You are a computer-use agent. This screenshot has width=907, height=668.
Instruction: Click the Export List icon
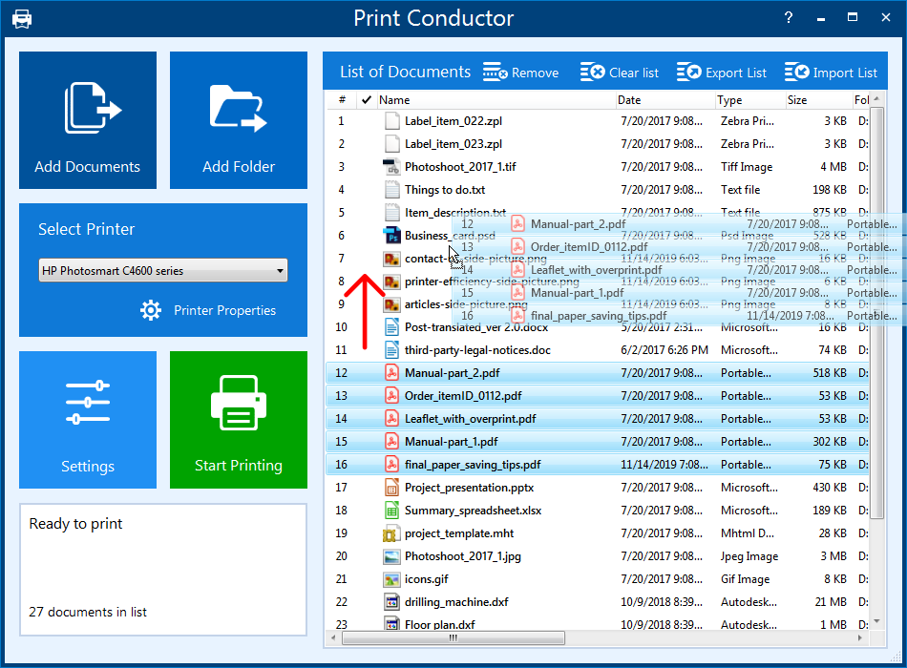(689, 73)
